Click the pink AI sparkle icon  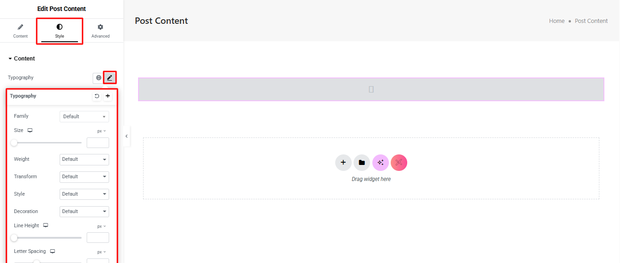click(380, 163)
